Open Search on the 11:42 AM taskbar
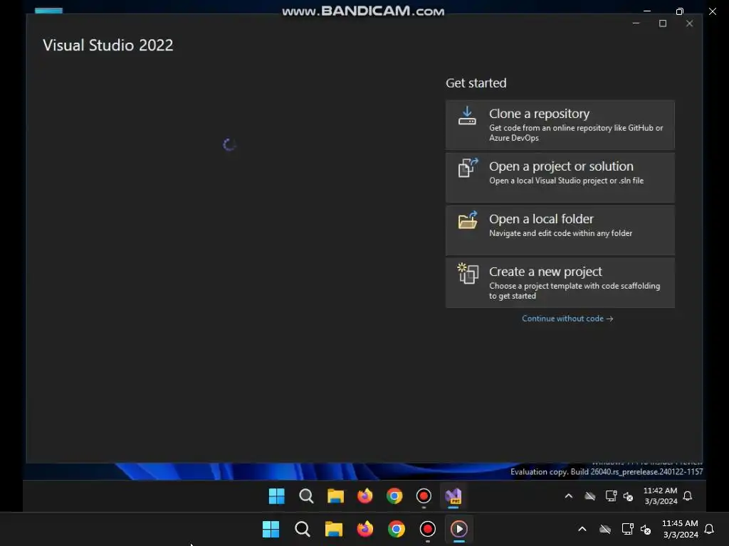The height and width of the screenshot is (546, 729). [x=306, y=496]
